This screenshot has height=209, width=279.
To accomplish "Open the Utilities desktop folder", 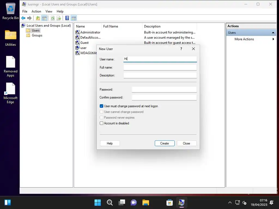I will (11, 38).
